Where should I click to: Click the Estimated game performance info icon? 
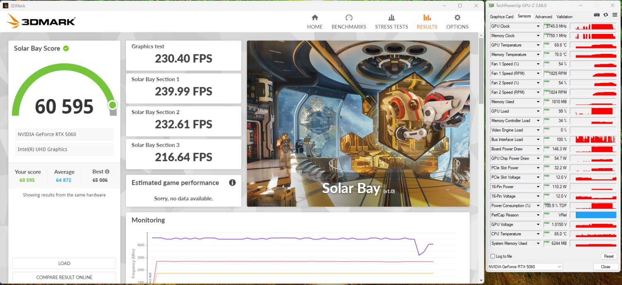coord(232,183)
